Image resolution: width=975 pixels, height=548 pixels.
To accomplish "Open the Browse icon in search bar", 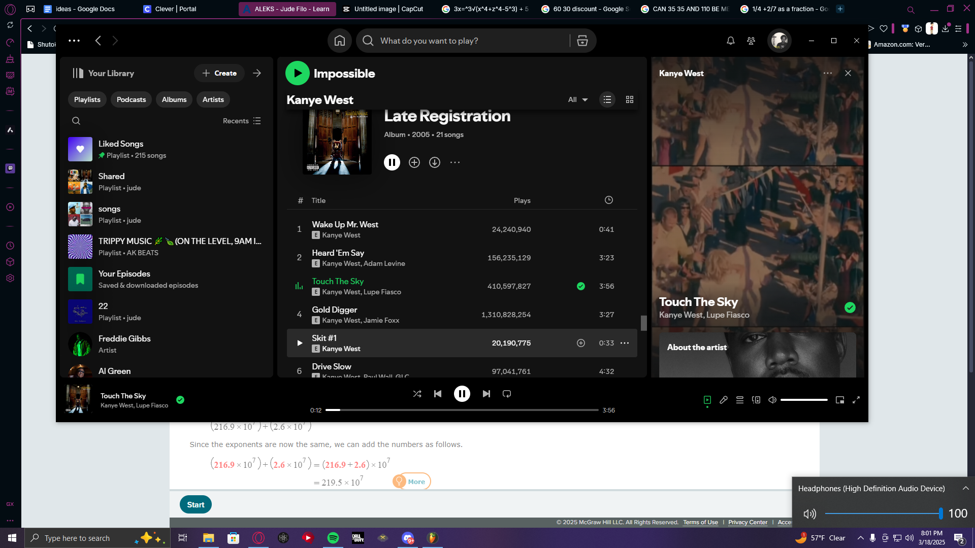I will pyautogui.click(x=582, y=41).
